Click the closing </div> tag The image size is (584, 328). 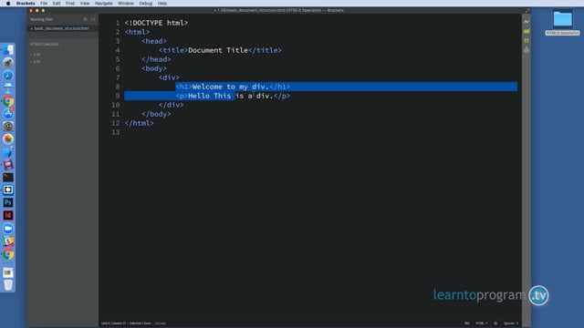[x=171, y=105]
